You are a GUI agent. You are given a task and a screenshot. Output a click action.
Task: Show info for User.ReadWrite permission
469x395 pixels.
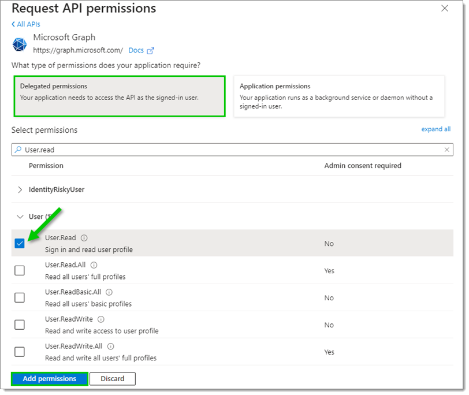click(x=101, y=319)
